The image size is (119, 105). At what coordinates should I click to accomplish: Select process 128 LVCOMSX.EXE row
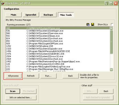(58, 64)
